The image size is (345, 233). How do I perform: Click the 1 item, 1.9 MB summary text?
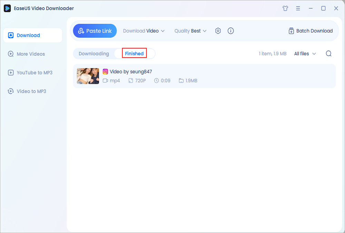(x=273, y=54)
